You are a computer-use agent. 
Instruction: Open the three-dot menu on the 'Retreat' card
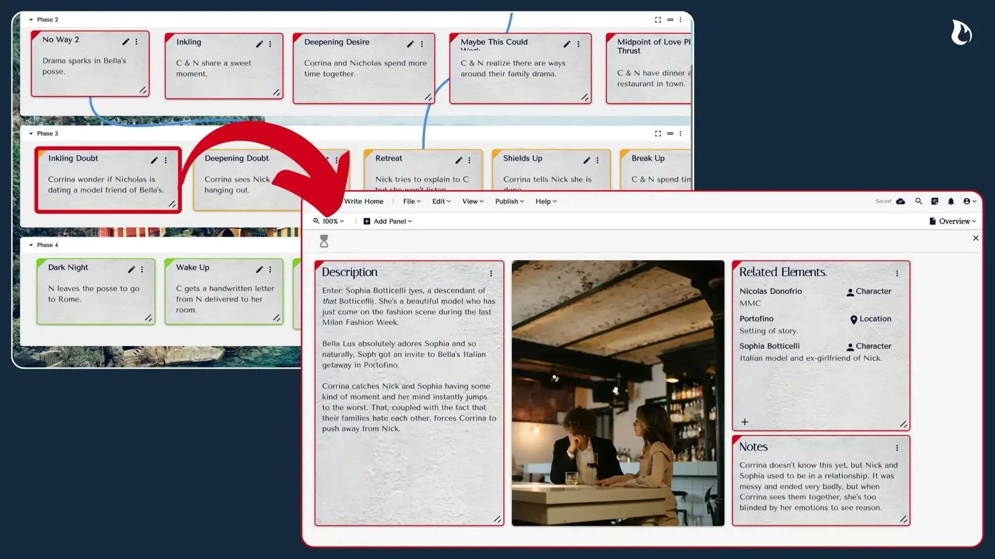[x=469, y=160]
